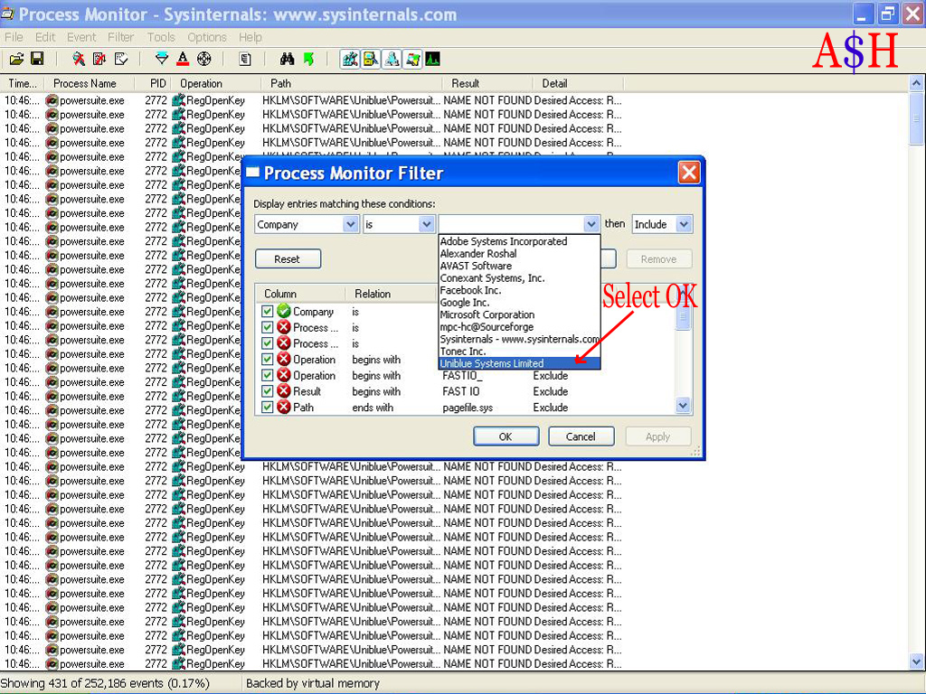The width and height of the screenshot is (926, 694).
Task: Click main window scroll-down arrow
Action: (917, 661)
